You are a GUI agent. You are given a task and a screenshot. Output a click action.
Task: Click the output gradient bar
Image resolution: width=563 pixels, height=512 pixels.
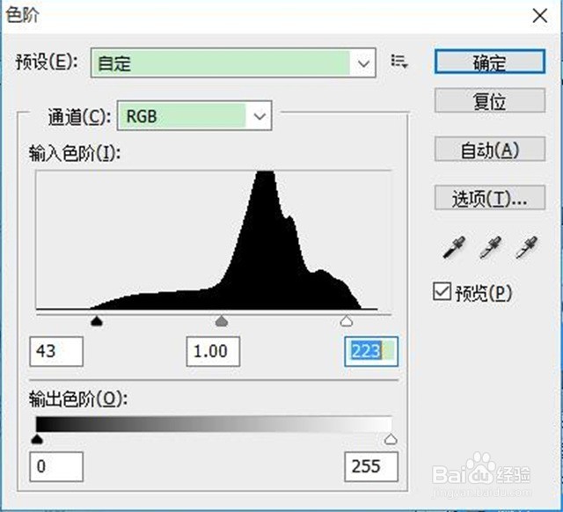pos(214,424)
